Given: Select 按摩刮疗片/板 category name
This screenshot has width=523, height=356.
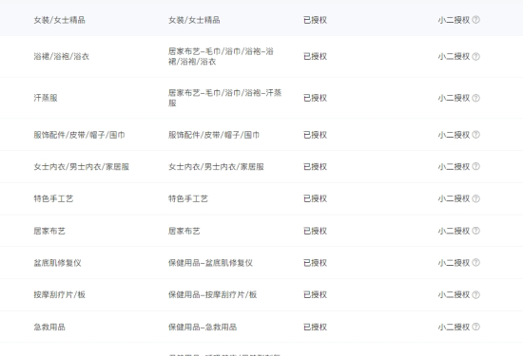Looking at the screenshot, I should click(60, 294).
